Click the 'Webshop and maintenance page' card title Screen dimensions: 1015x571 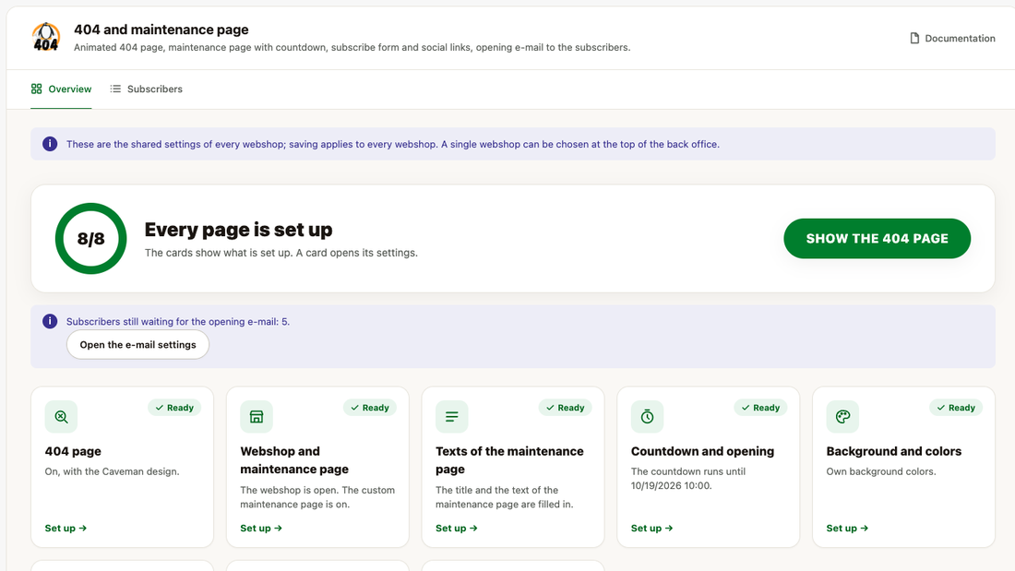(x=294, y=460)
